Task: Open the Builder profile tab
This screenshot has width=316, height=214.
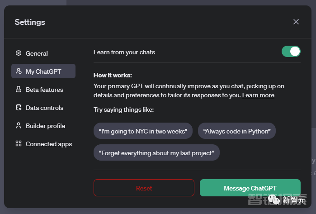Action: pos(43,126)
